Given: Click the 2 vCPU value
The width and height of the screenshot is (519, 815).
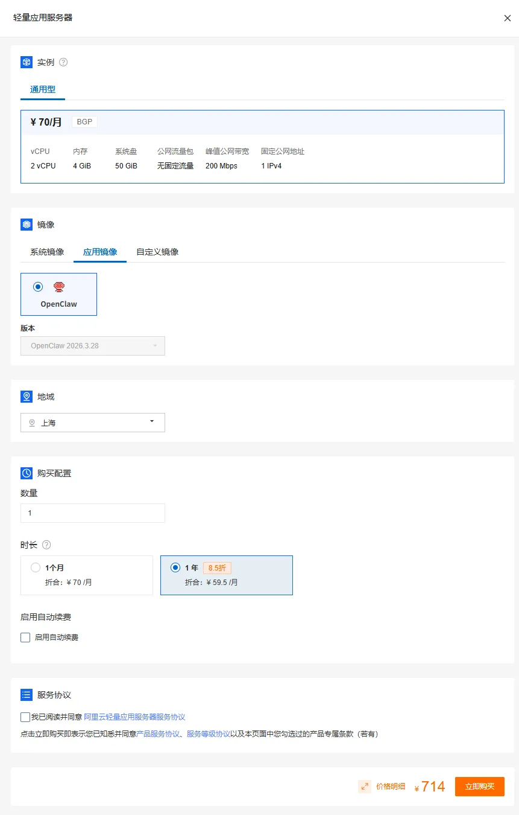Looking at the screenshot, I should [x=43, y=166].
